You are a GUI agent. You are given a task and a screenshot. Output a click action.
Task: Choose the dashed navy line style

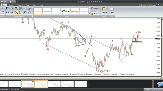click(47, 11)
